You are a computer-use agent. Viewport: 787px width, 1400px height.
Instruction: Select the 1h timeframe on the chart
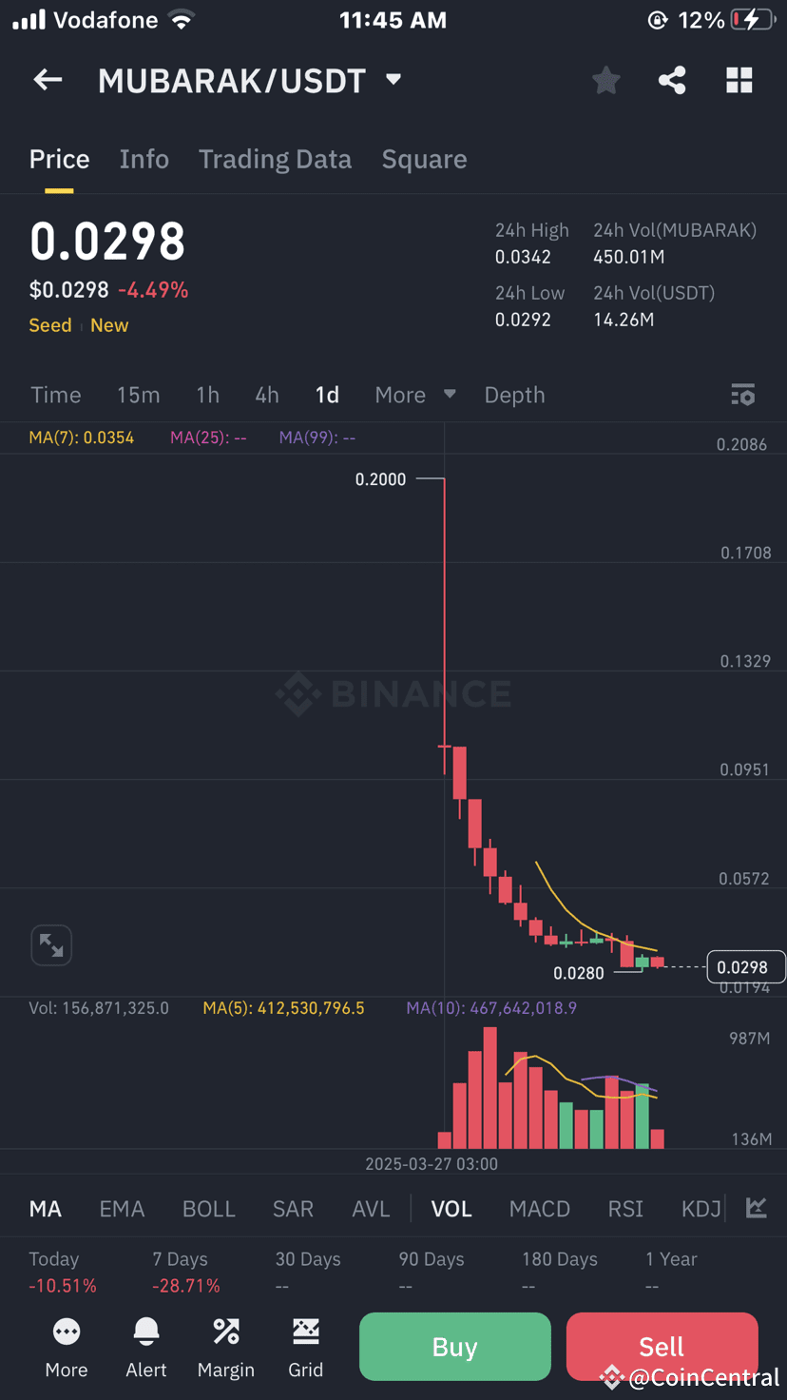pos(207,395)
